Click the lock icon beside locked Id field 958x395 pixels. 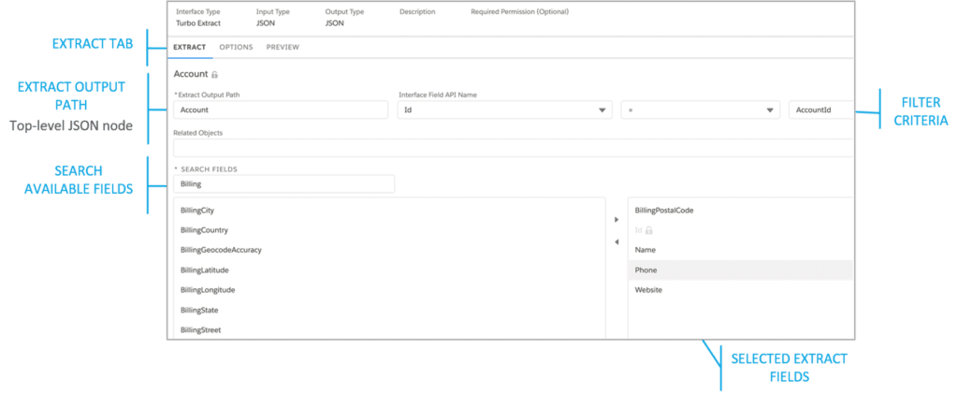[x=649, y=230]
